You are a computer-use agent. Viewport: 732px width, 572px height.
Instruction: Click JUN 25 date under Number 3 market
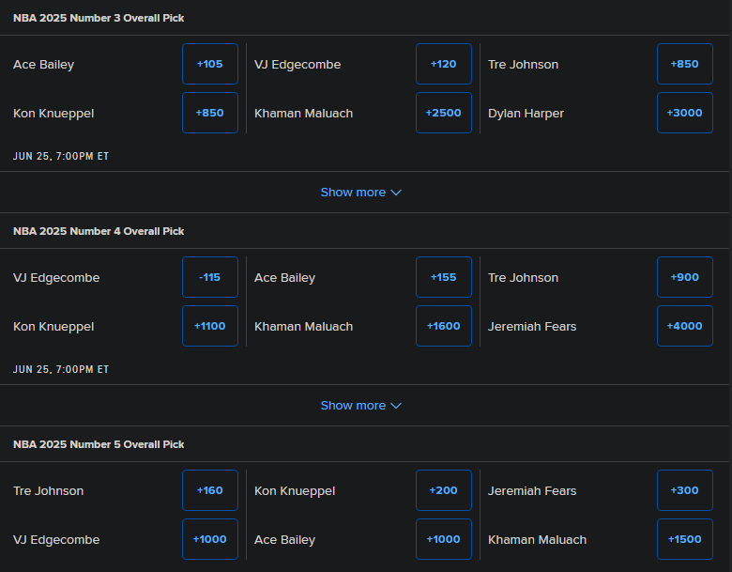pyautogui.click(x=61, y=156)
